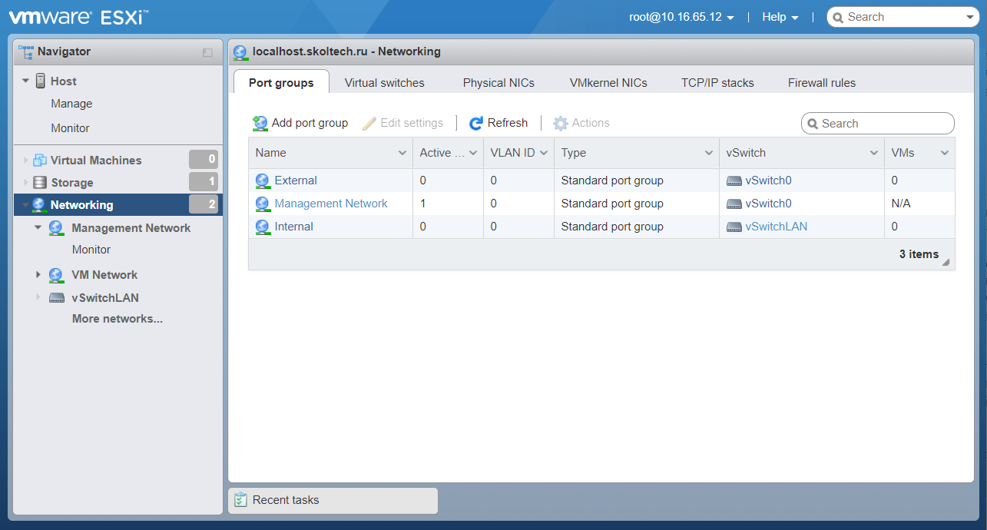Screen dimensions: 987x530
Task: Click the Management Network row icon in table
Action: (263, 204)
